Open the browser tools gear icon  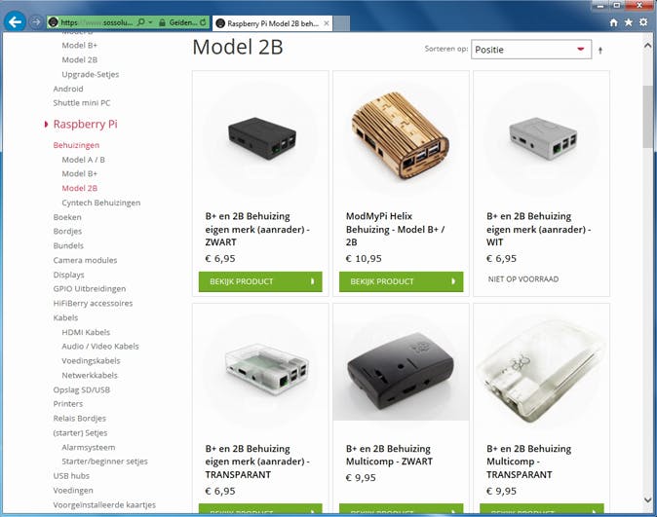click(643, 22)
